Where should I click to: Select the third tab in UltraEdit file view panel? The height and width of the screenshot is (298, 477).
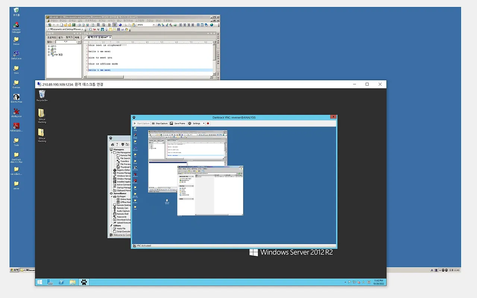tap(69, 38)
